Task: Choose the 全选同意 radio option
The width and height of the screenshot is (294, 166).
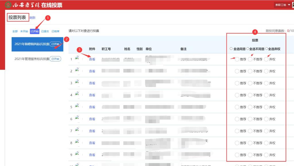Action: click(x=231, y=49)
